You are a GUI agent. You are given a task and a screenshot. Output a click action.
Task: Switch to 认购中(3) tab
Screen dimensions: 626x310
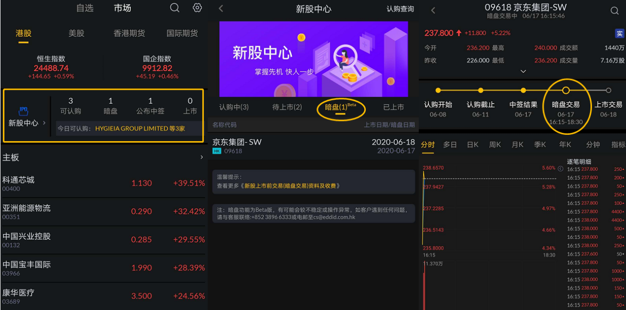click(234, 107)
